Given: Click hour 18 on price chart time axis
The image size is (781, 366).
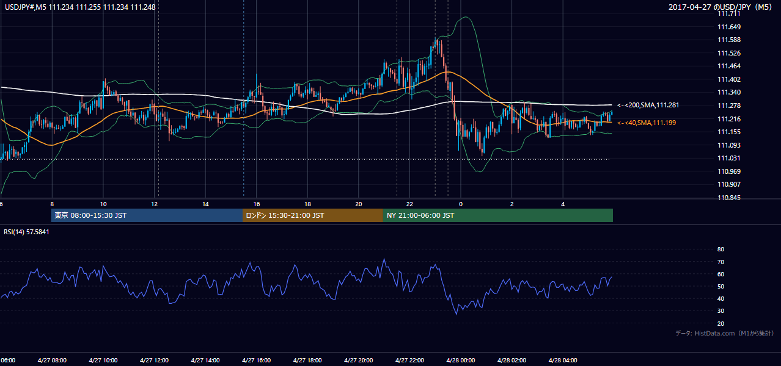Looking at the screenshot, I should click(x=308, y=204).
